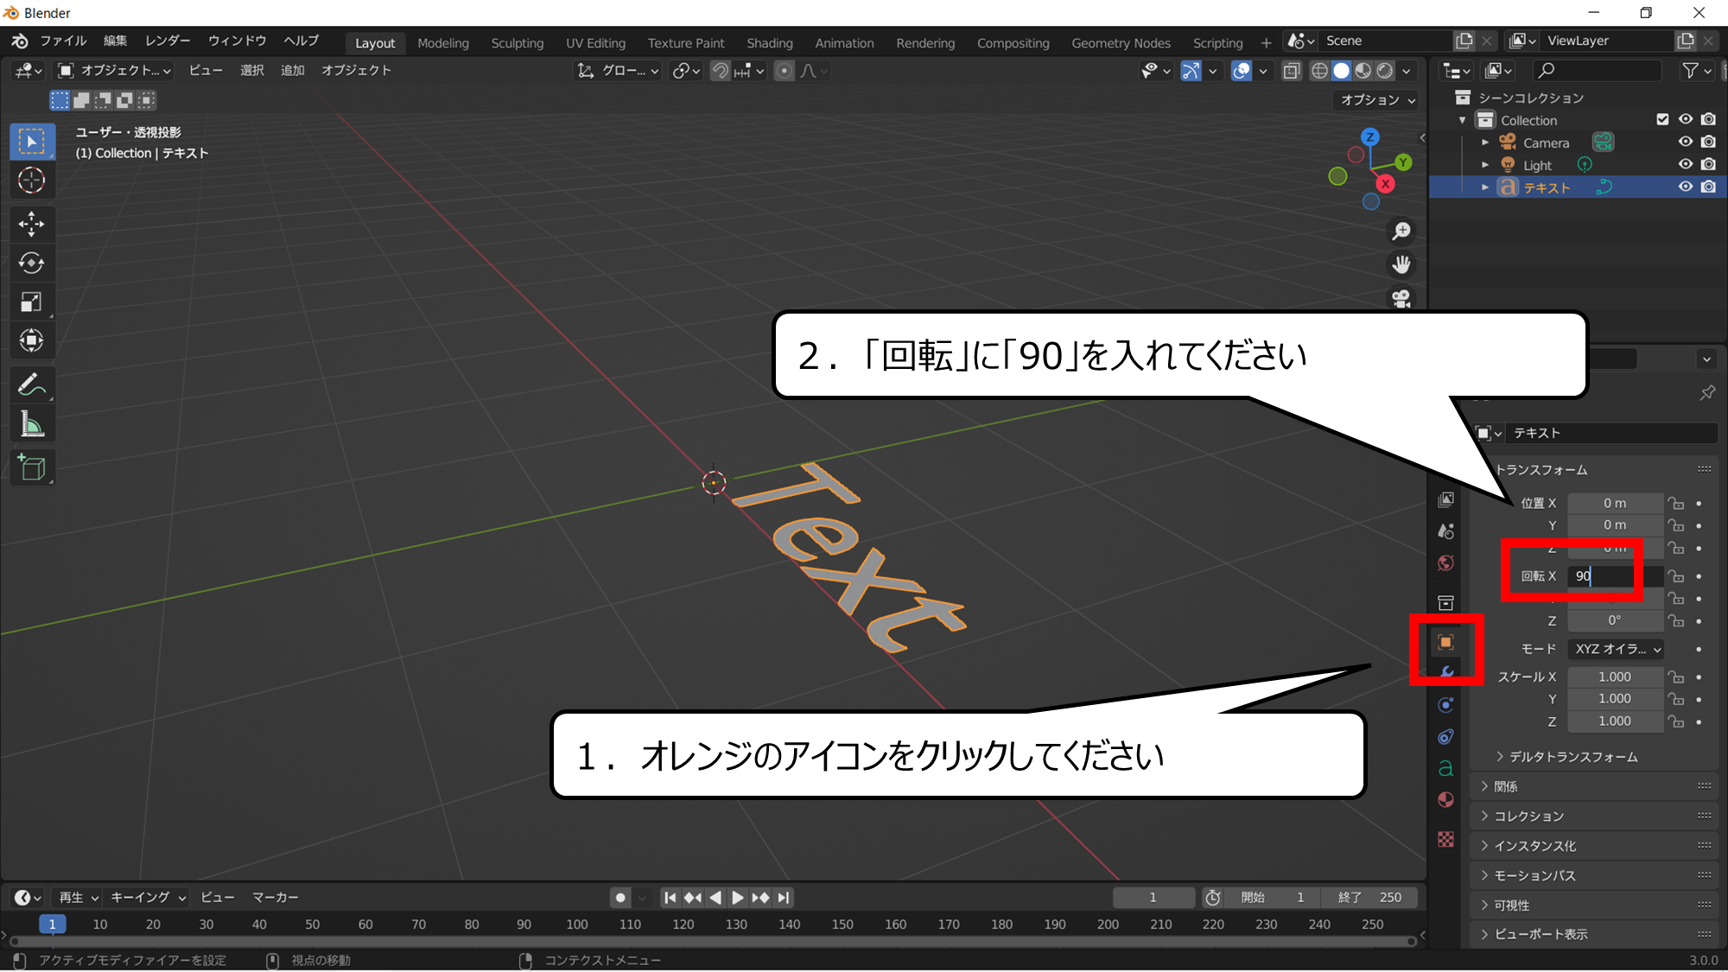Switch to the Geometry Nodes workspace tab
Image resolution: width=1728 pixels, height=972 pixels.
1121,42
